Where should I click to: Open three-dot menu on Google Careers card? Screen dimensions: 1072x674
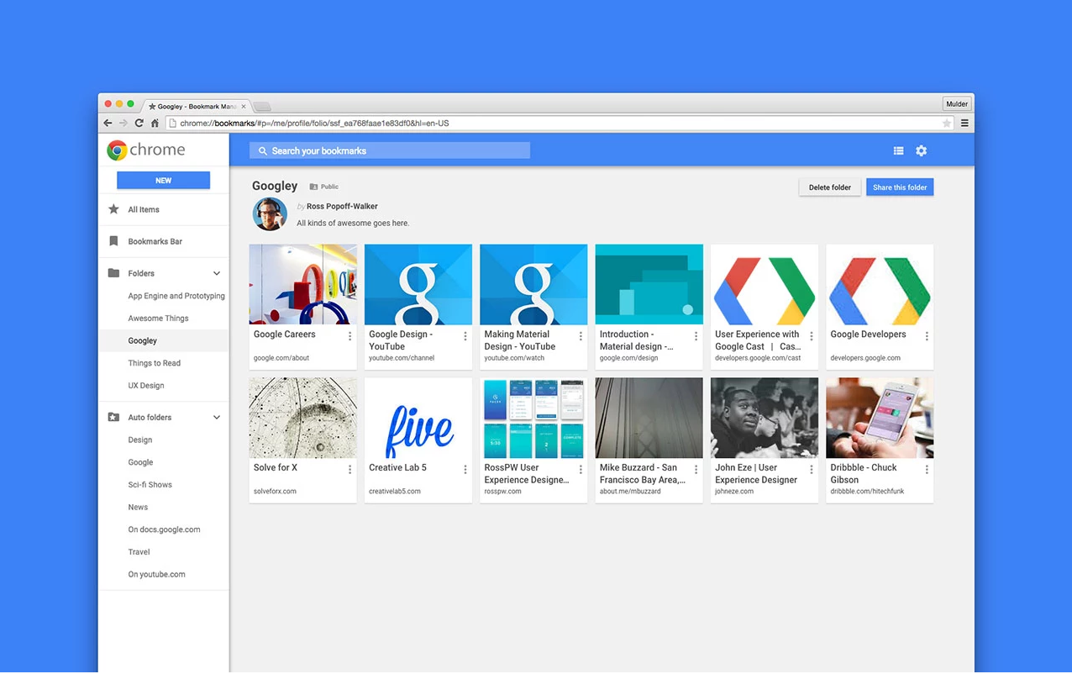(x=349, y=336)
